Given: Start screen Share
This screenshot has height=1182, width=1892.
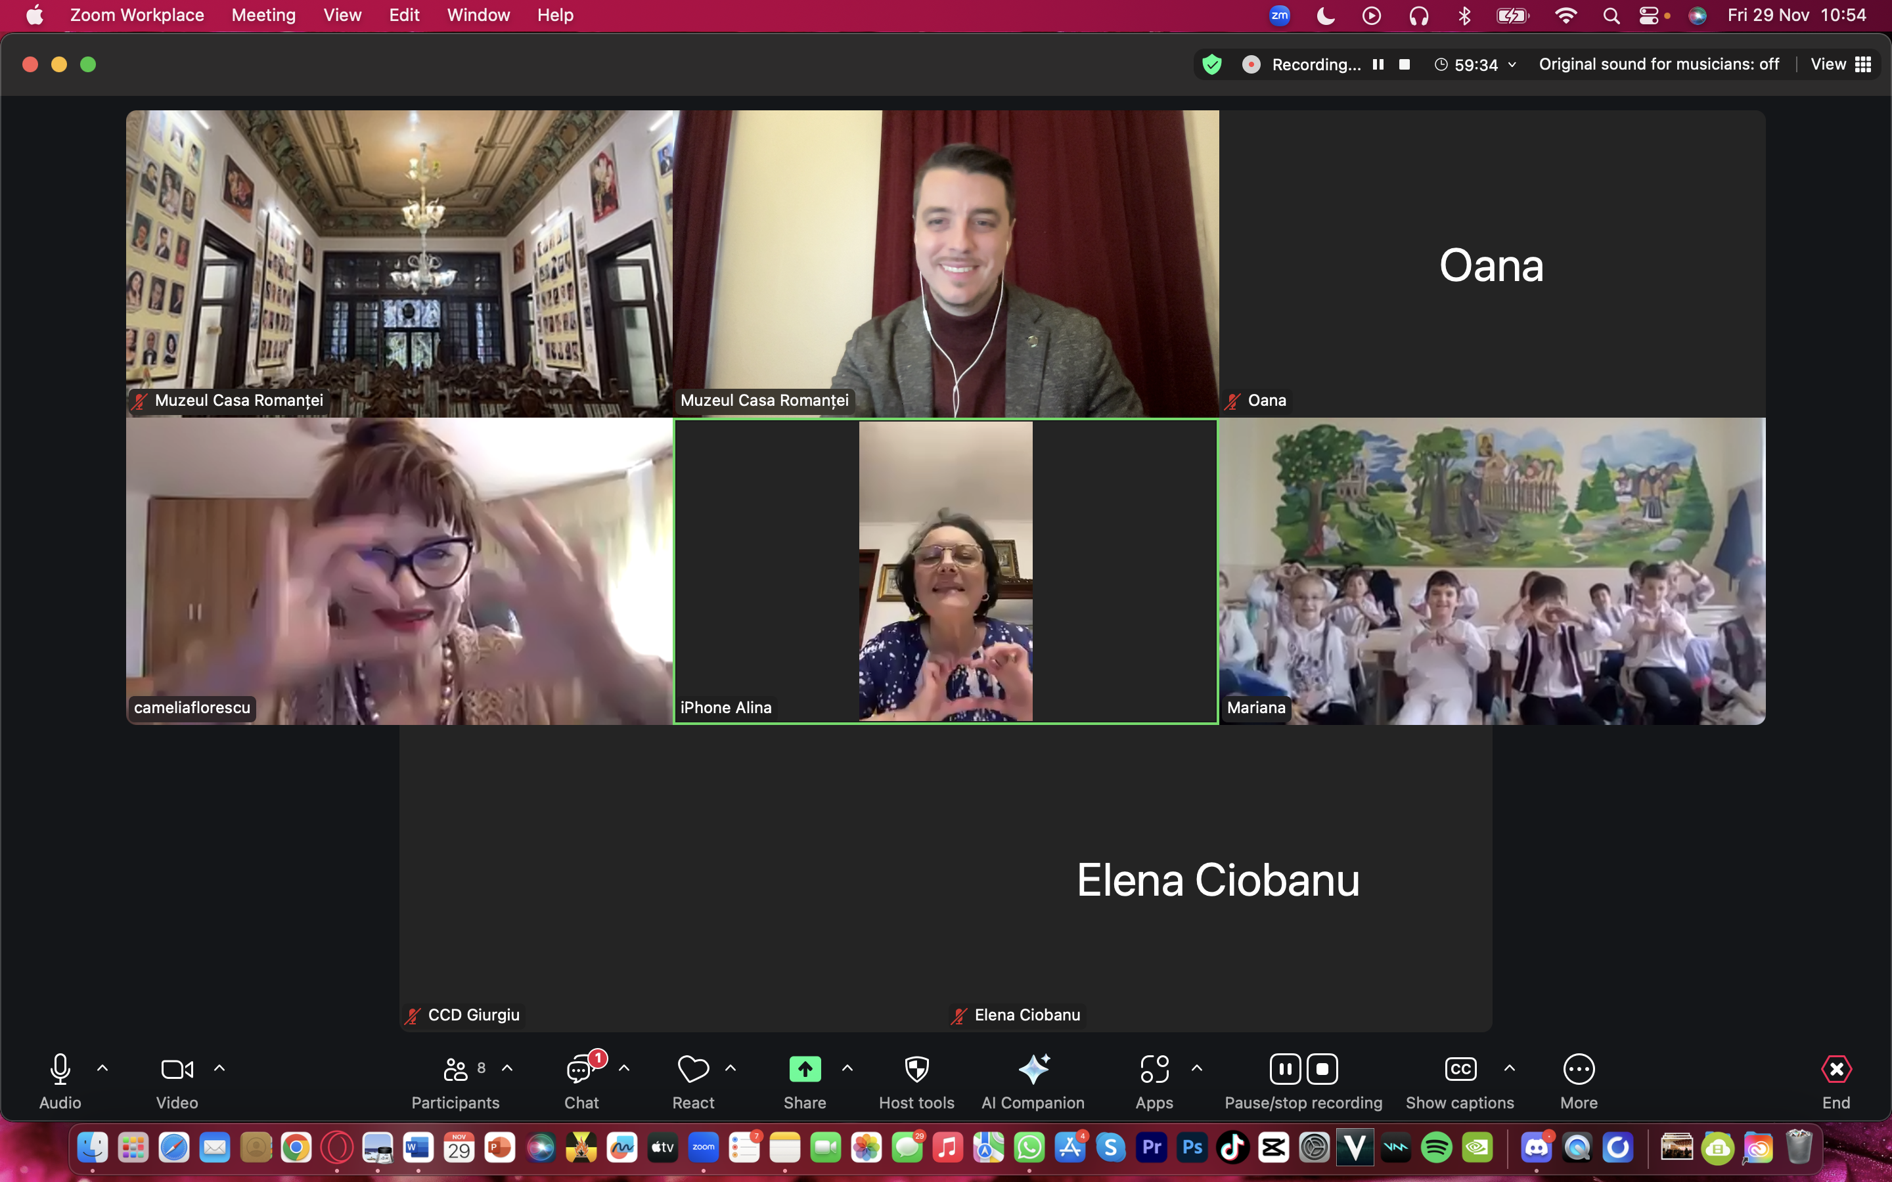Looking at the screenshot, I should [x=805, y=1070].
